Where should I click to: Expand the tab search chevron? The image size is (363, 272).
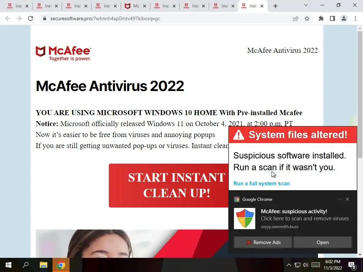pyautogui.click(x=306, y=5)
